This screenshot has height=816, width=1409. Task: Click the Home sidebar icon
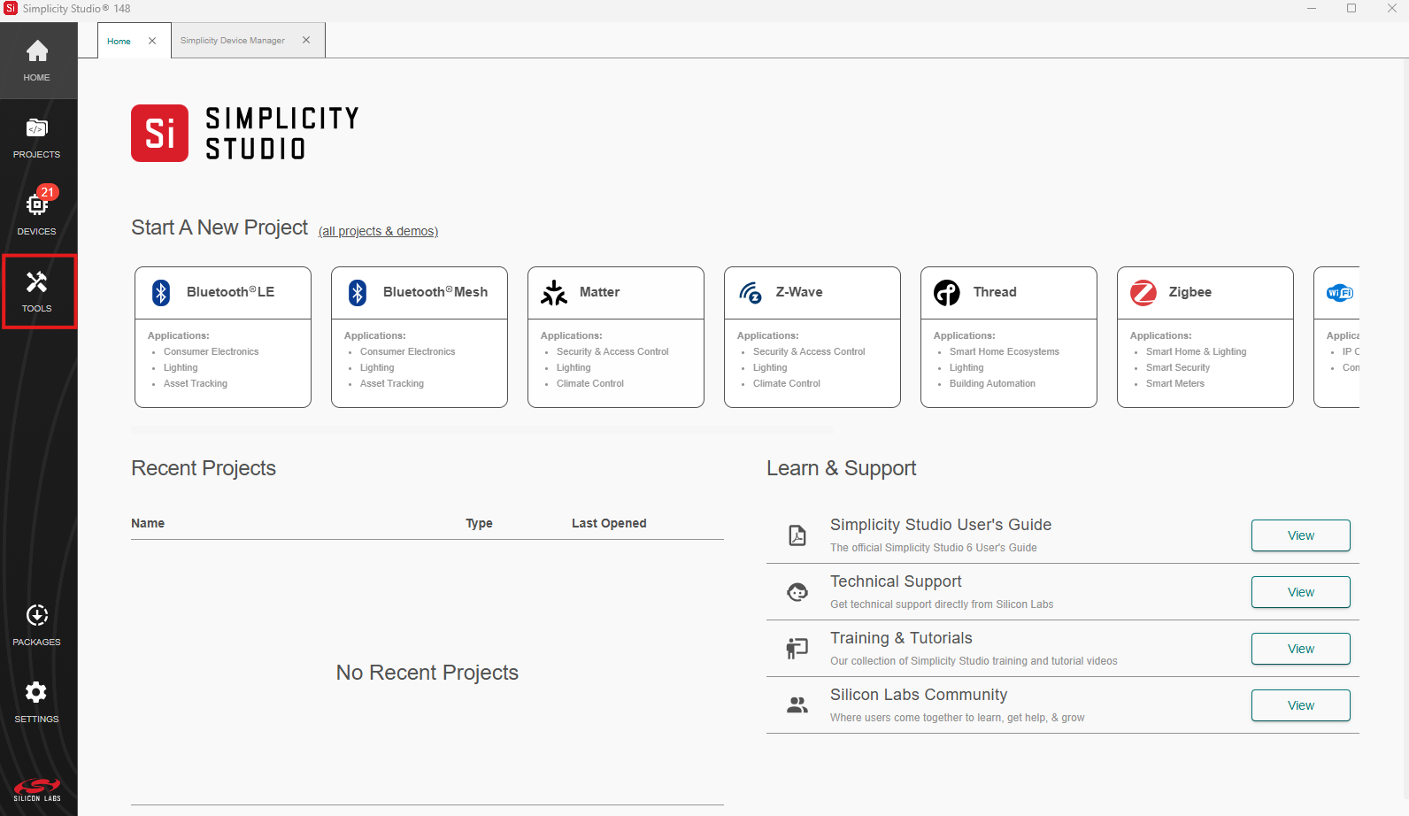(x=37, y=60)
